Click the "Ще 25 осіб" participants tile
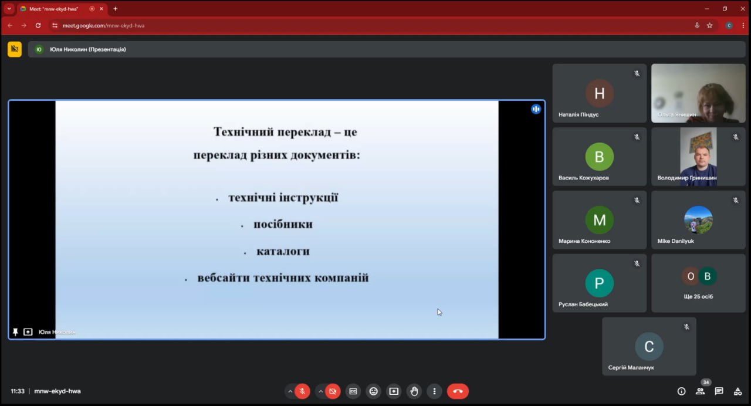 coord(698,283)
